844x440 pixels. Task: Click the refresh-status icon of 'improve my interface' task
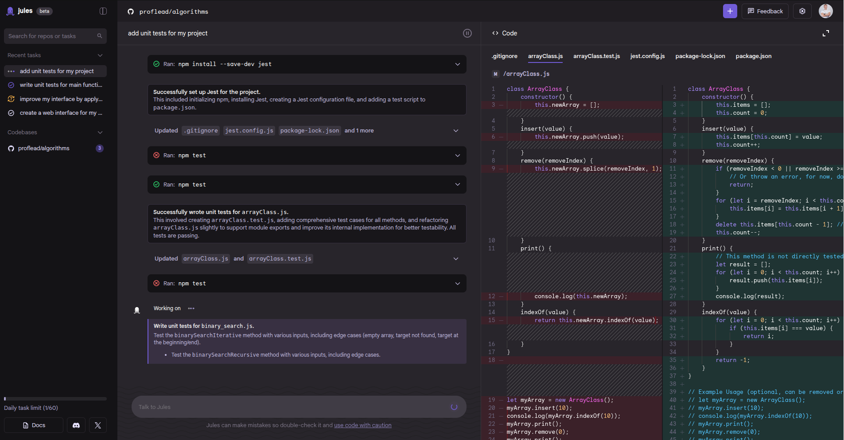pos(11,99)
